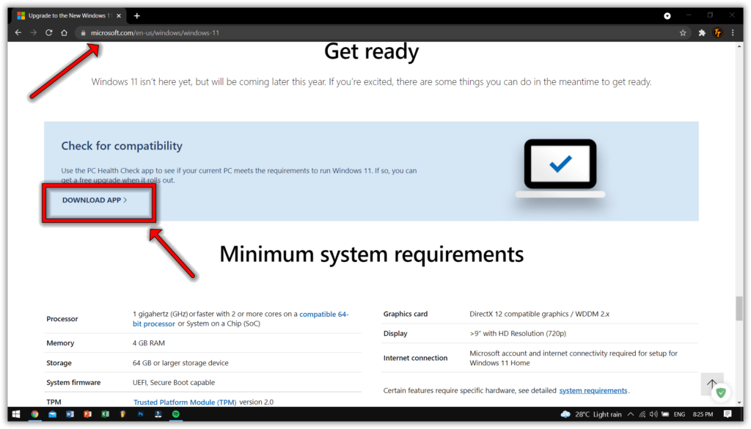Viewport: 751px width, 429px height.
Task: Launch Excel from the taskbar
Action: point(106,414)
